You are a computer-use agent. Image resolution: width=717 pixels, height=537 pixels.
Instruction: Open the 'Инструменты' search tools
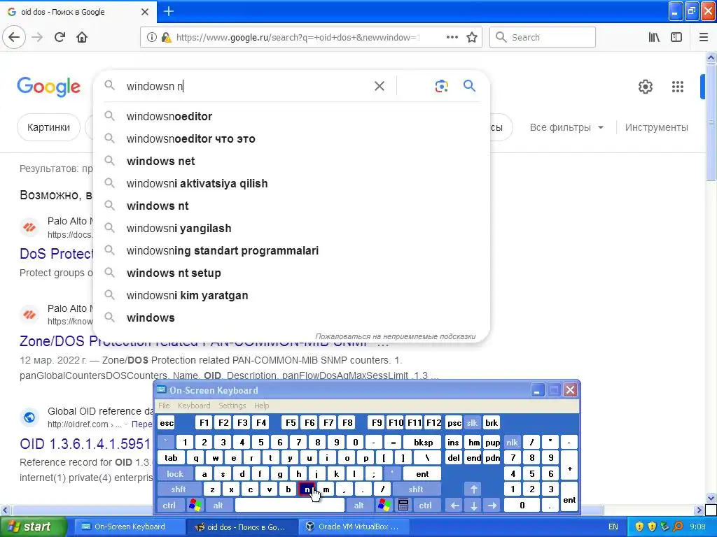[656, 127]
